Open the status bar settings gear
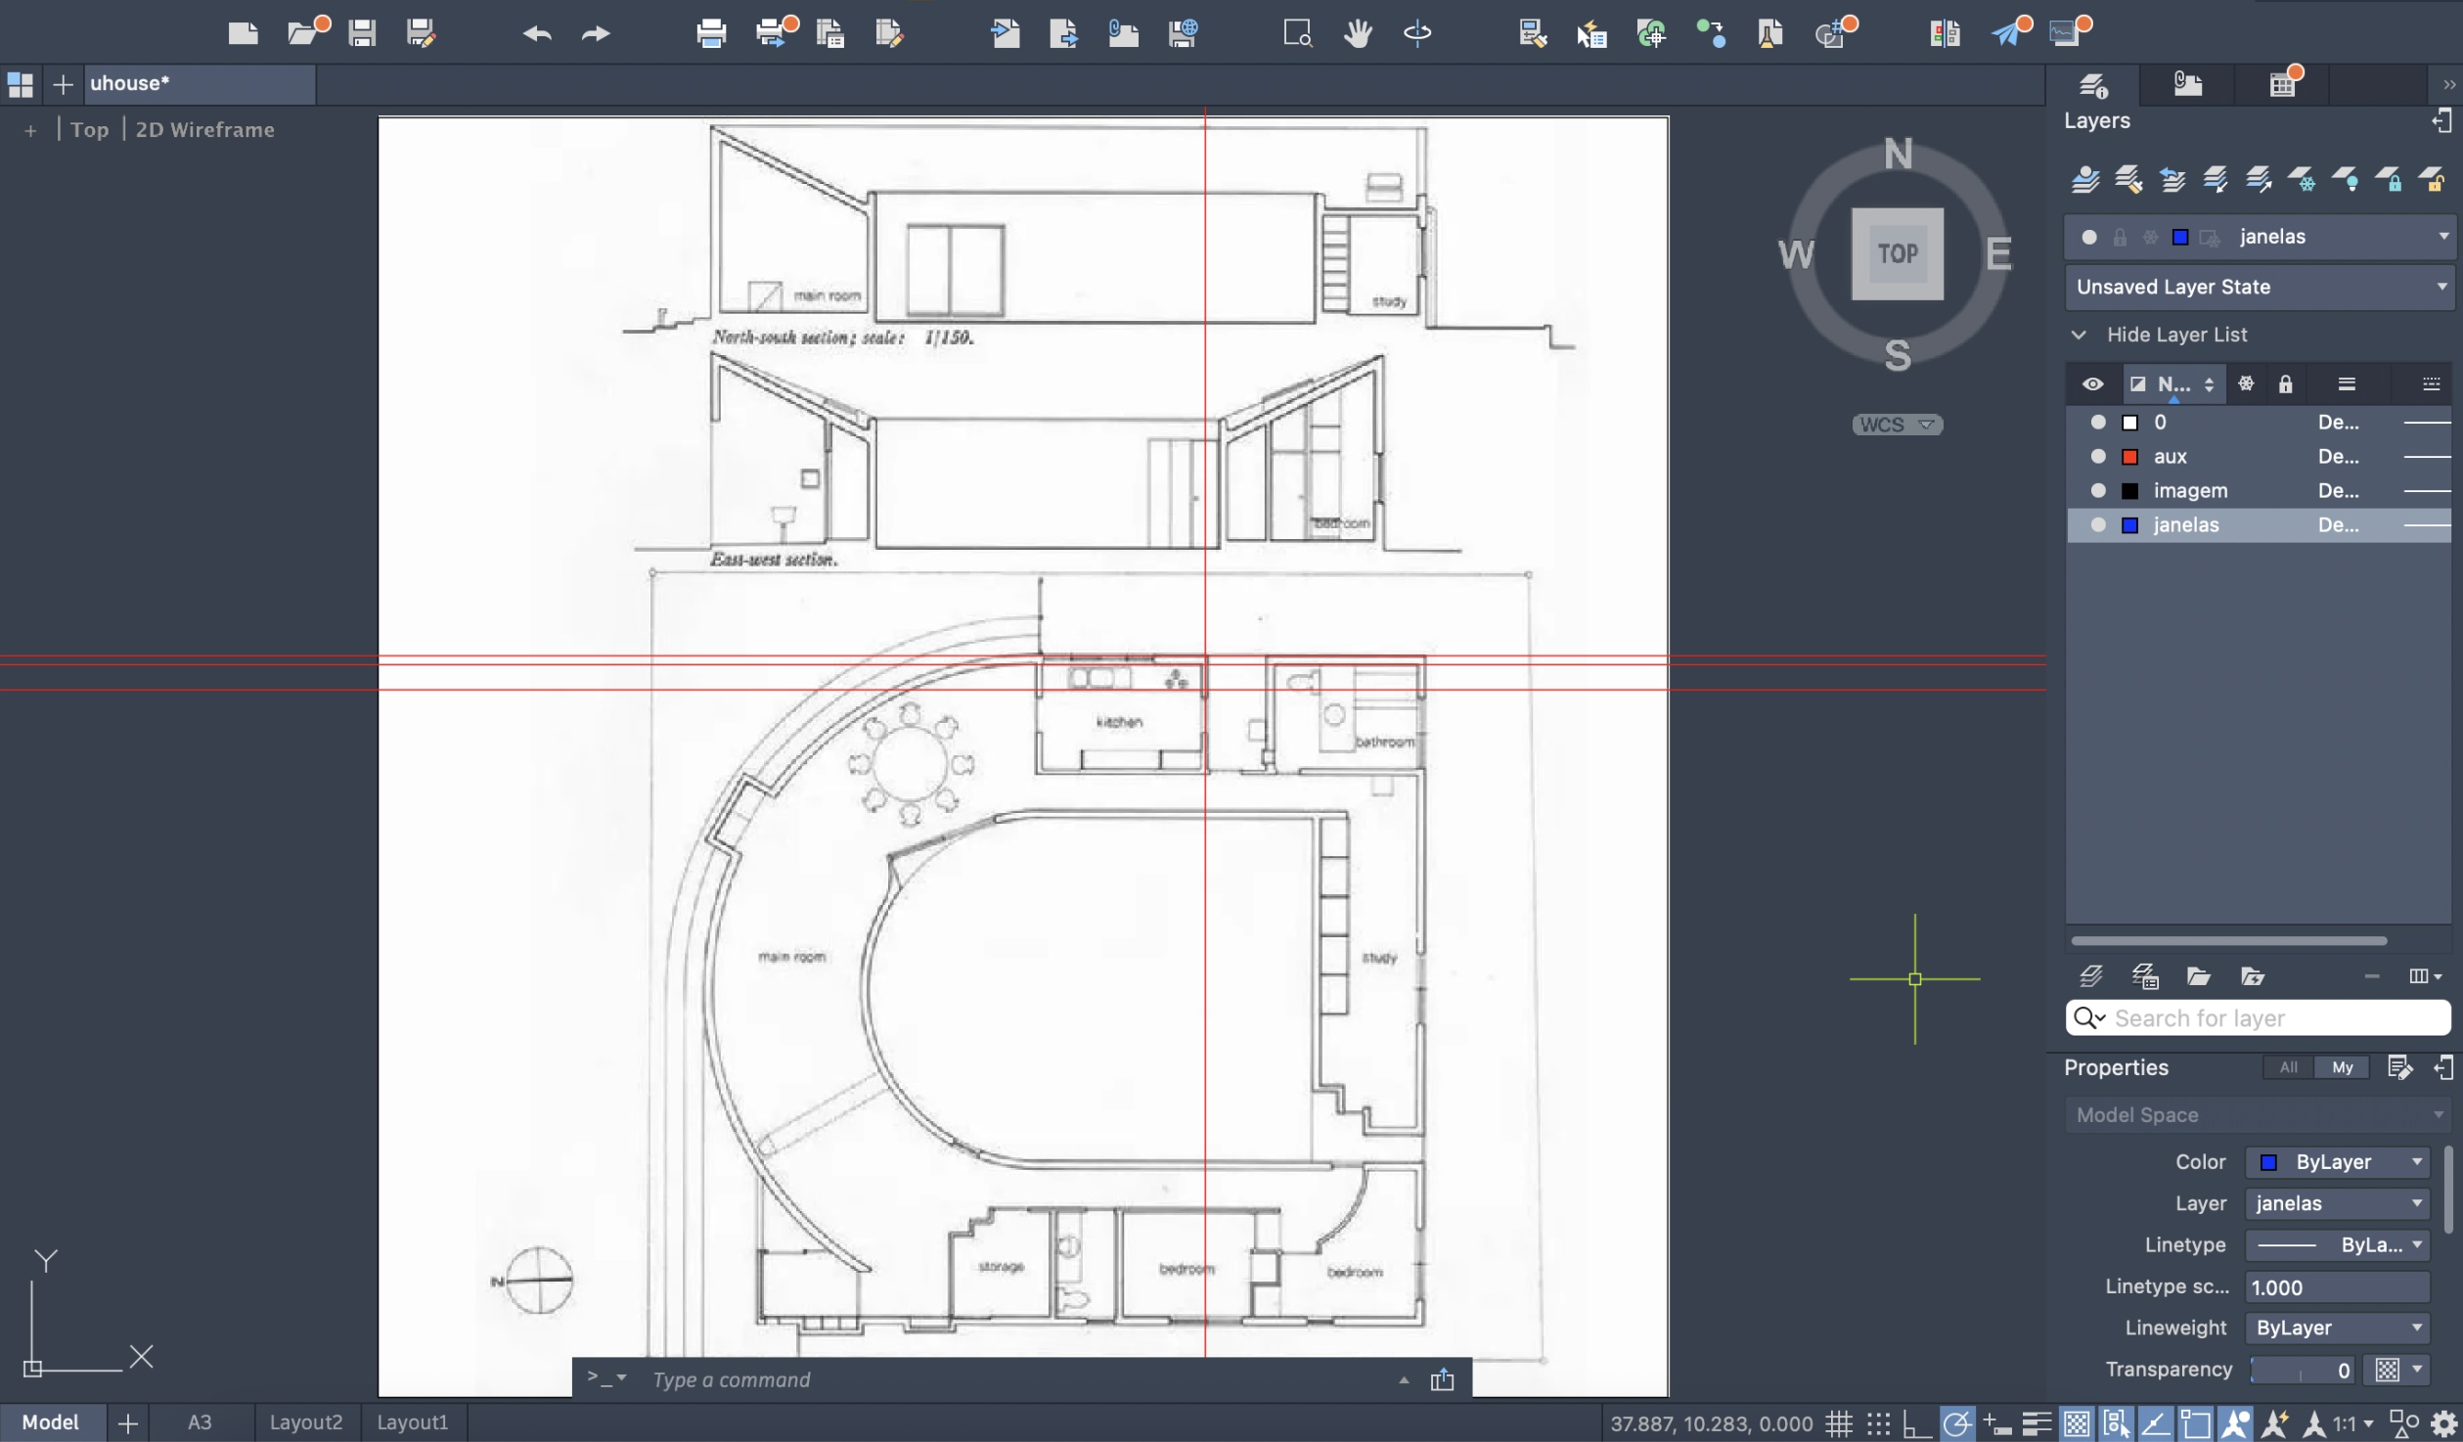Screen dimensions: 2463x1442 tap(2442, 1423)
